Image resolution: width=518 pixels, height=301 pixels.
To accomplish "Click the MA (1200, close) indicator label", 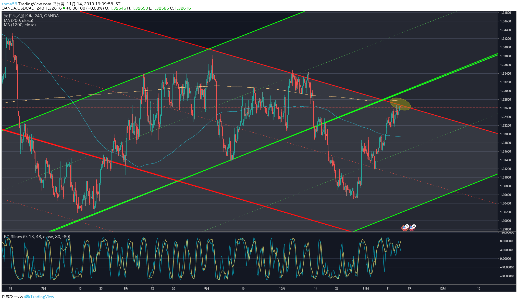I will point(20,25).
